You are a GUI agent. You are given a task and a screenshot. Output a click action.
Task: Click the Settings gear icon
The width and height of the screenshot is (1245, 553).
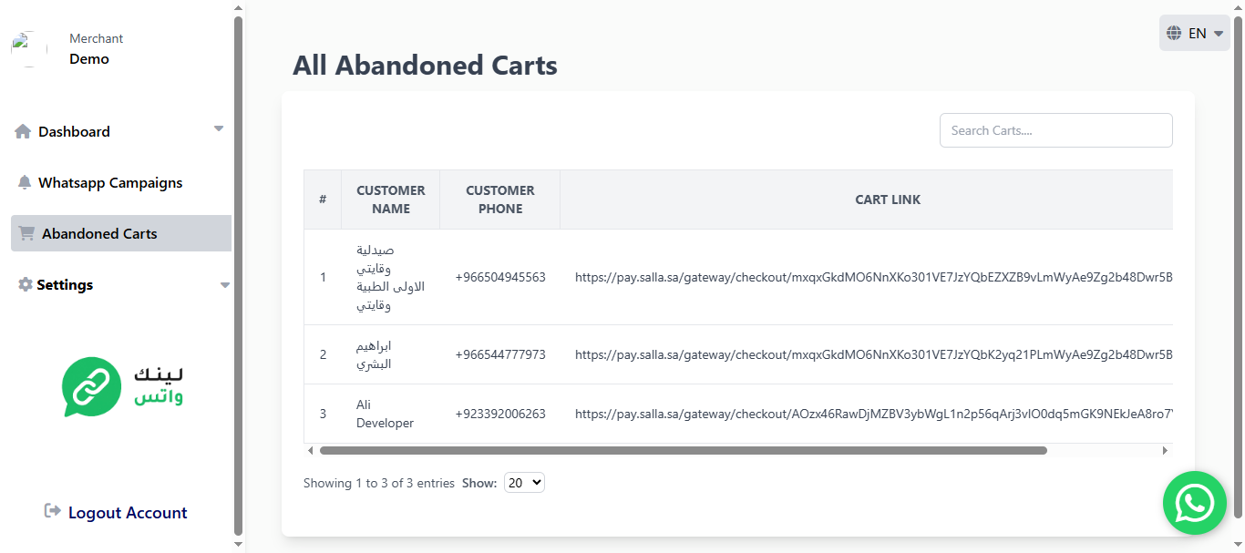(26, 285)
